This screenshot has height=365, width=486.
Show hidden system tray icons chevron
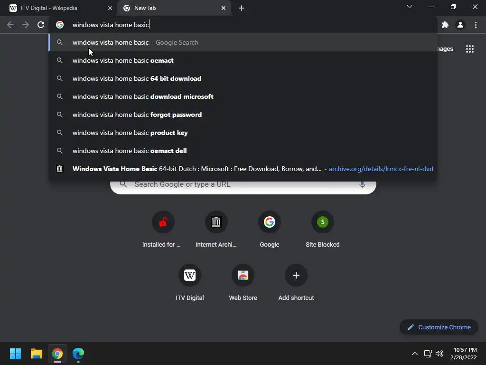pos(414,354)
